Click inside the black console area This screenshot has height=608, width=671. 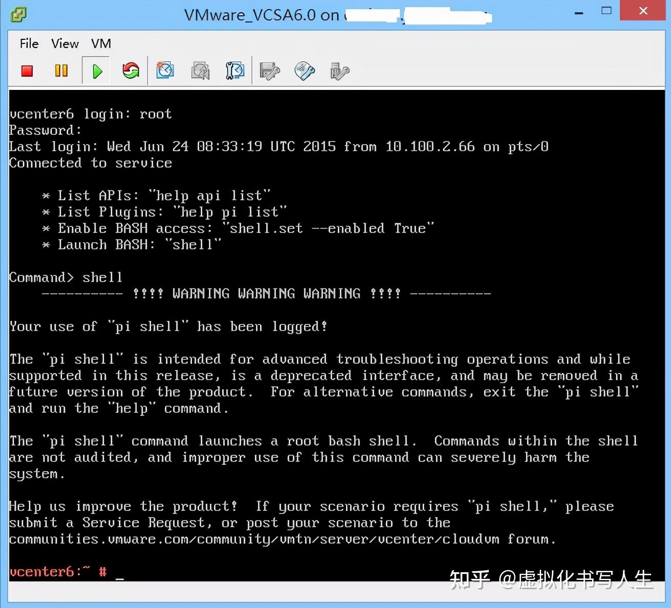pyautogui.click(x=332, y=332)
